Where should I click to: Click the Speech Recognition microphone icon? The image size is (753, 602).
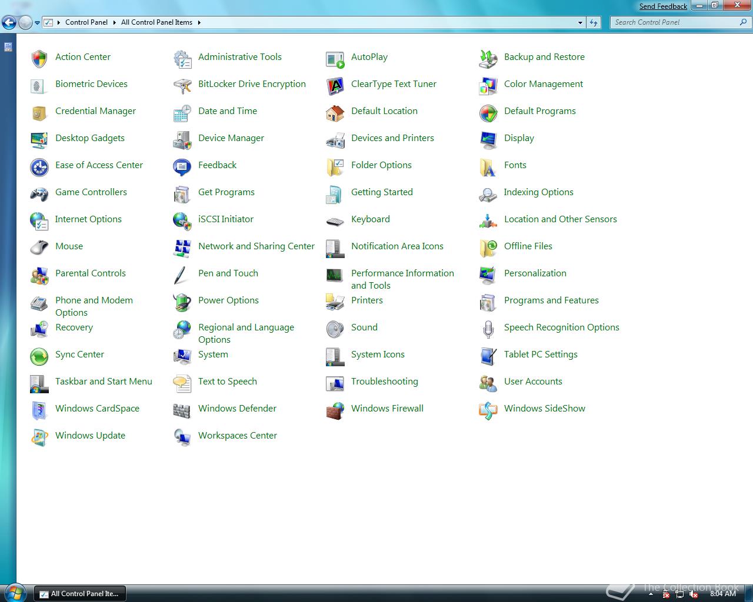coord(488,329)
